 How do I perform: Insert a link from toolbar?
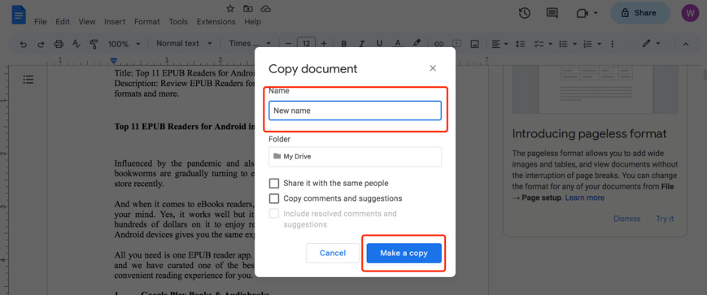point(439,44)
